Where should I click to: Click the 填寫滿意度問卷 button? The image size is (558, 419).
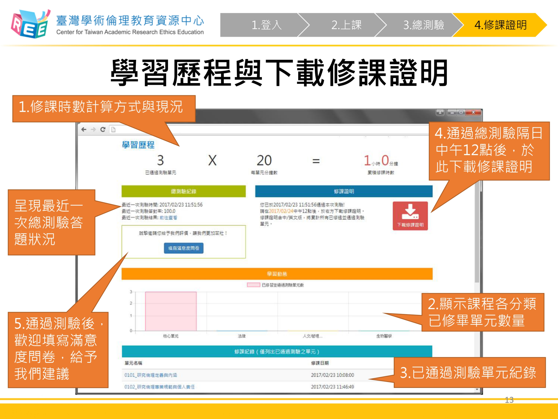(183, 248)
